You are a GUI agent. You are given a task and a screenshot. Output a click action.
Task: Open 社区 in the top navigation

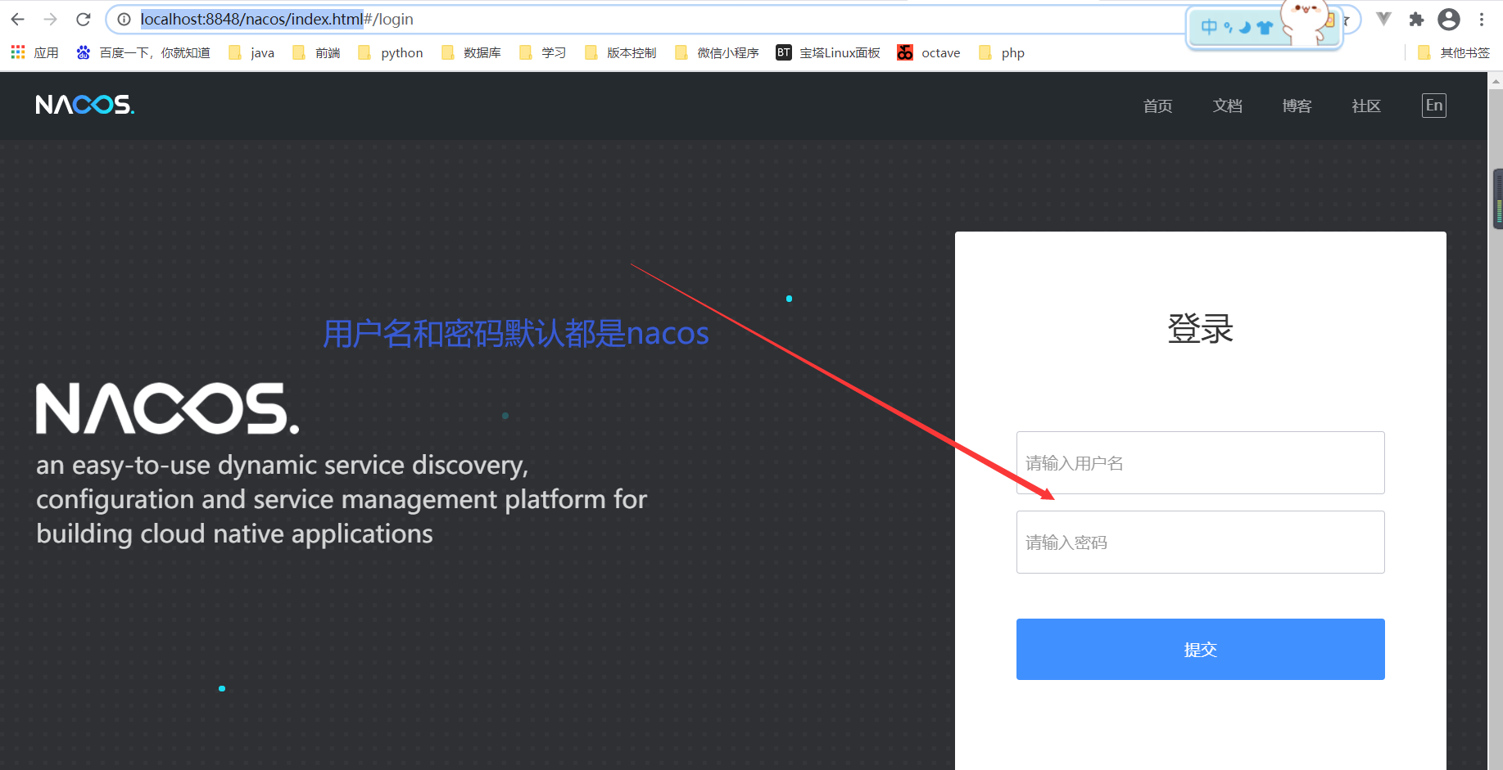pos(1366,106)
